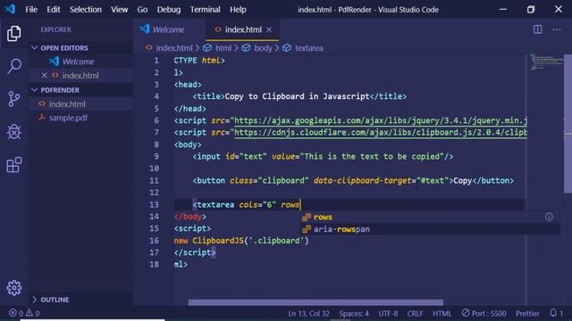Open the Edit menu
The width and height of the screenshot is (572, 321).
point(54,10)
